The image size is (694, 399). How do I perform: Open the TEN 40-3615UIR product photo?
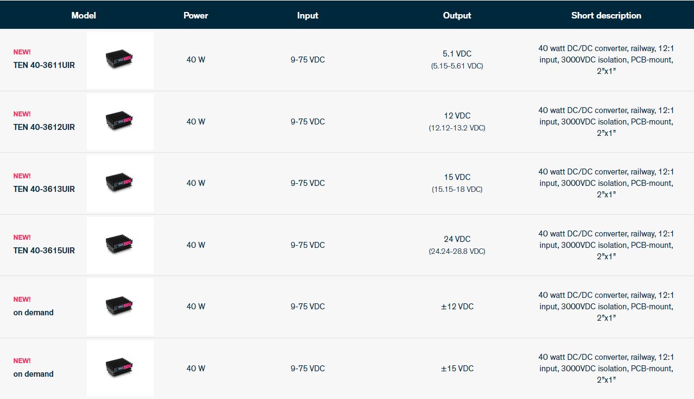coord(120,245)
